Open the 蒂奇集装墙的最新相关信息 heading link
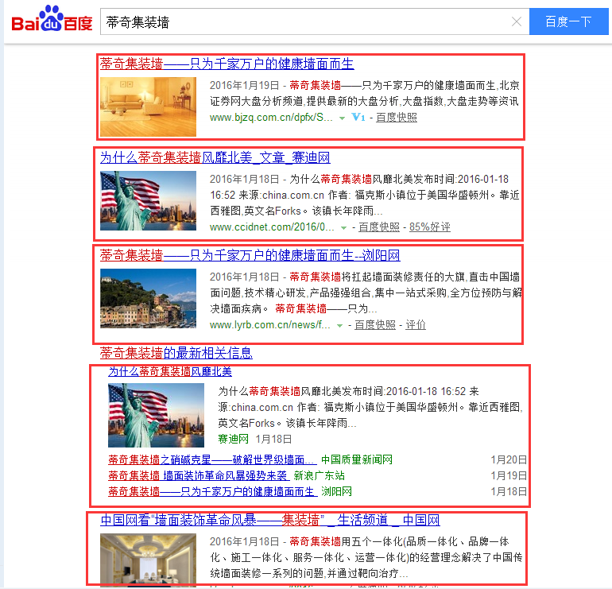 176,352
